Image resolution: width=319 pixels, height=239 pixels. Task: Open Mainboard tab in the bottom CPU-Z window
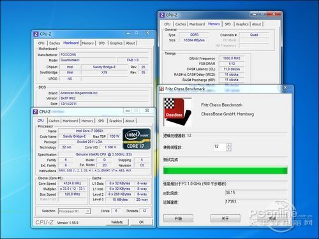point(70,120)
